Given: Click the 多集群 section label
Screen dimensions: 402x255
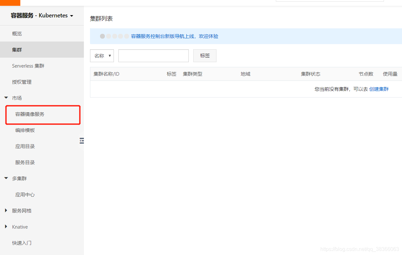Looking at the screenshot, I should (19, 178).
